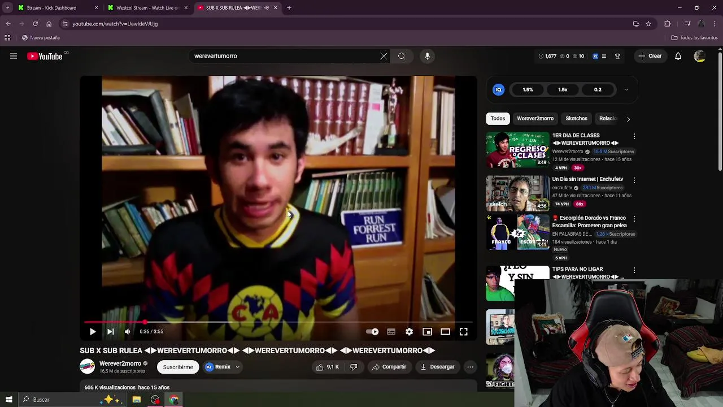This screenshot has height=407, width=723.
Task: Subscribe with the Suscribirme button
Action: (x=178, y=367)
